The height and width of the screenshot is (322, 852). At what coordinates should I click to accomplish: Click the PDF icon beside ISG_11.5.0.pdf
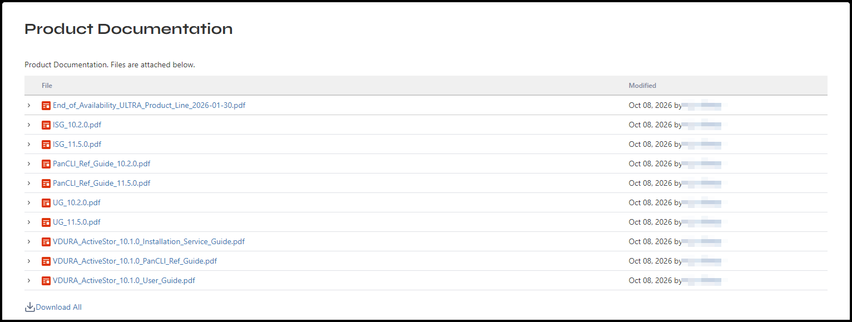(46, 144)
